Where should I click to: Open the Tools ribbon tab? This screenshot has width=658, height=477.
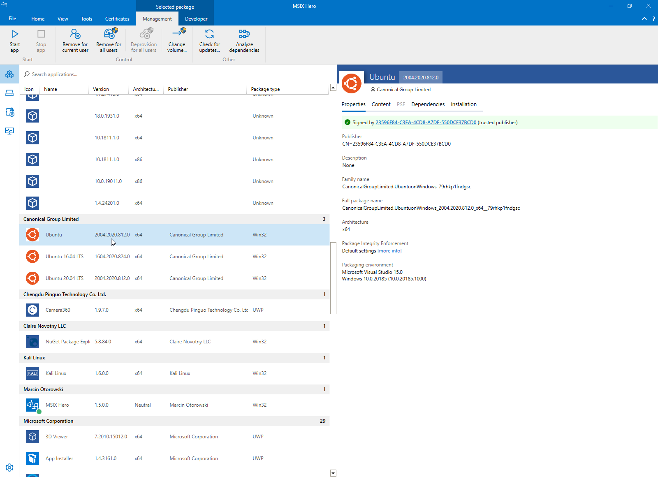coord(86,19)
